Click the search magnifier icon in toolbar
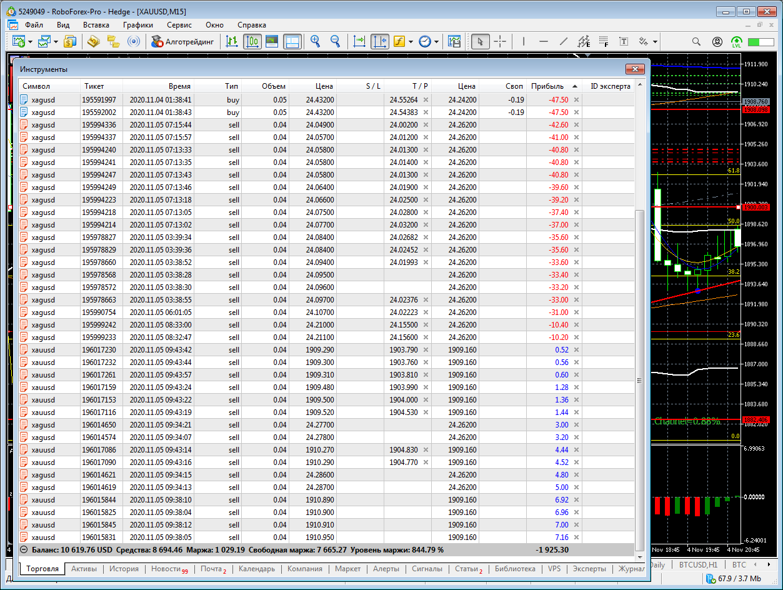This screenshot has width=783, height=590. coord(696,41)
